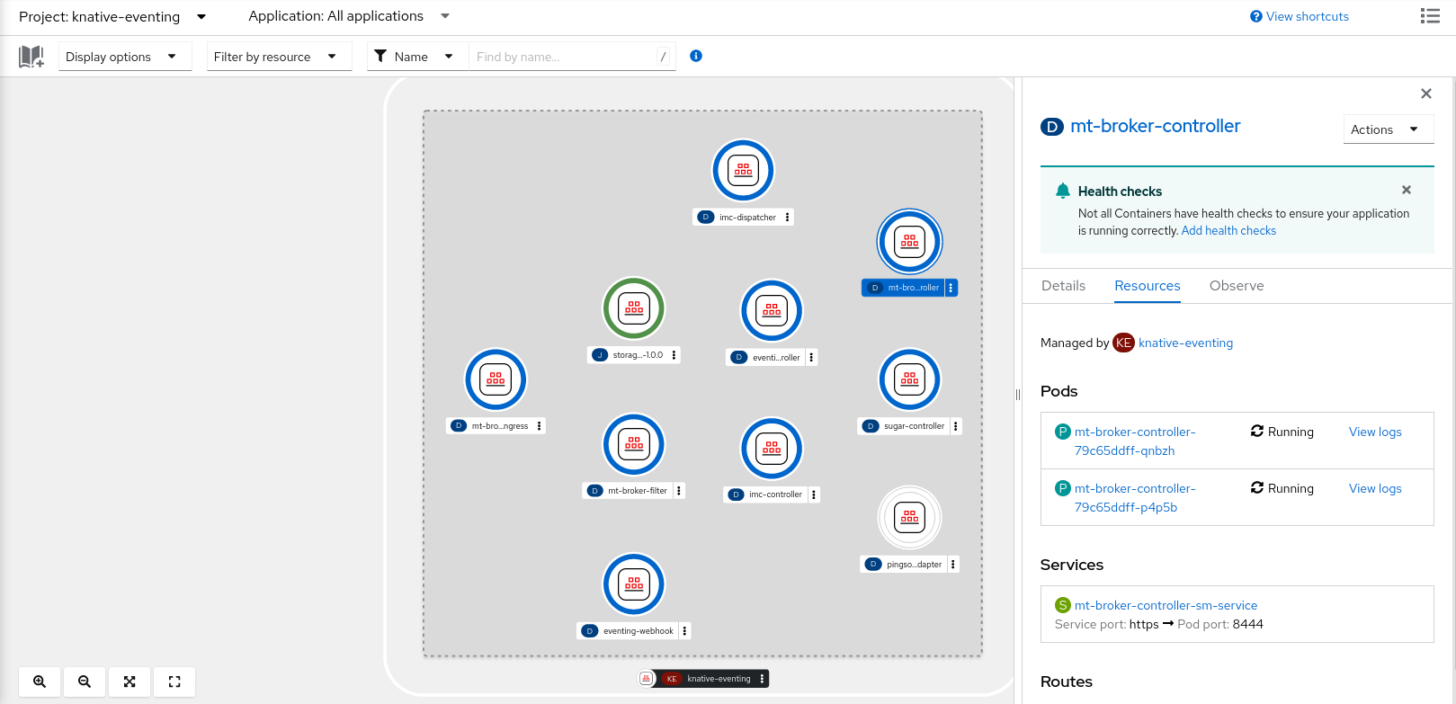1456x704 pixels.
Task: Switch to the Observe tab
Action: coord(1236,286)
